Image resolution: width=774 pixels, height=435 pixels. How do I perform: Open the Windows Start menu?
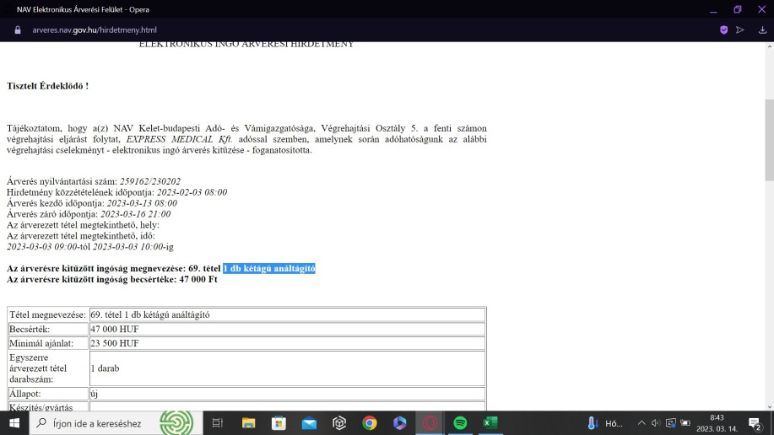pyautogui.click(x=14, y=423)
